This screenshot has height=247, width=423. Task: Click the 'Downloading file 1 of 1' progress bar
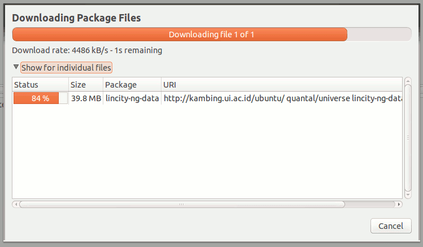211,34
